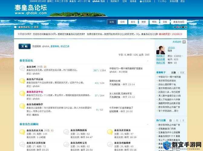Open 秦皇岛论坛 breadcrumb link
This screenshot has height=151, width=203.
(24, 27)
